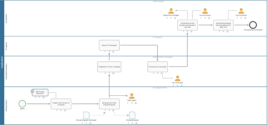
Task: Open hierarchy icon under Team leader role
Action: point(135,103)
